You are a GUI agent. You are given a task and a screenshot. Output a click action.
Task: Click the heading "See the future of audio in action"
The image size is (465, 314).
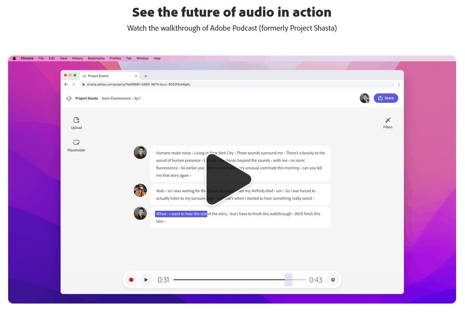tap(232, 12)
